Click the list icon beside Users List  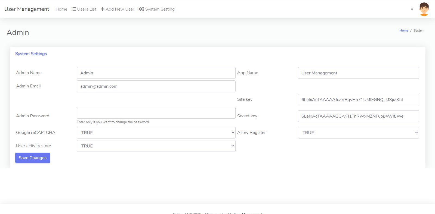(74, 9)
